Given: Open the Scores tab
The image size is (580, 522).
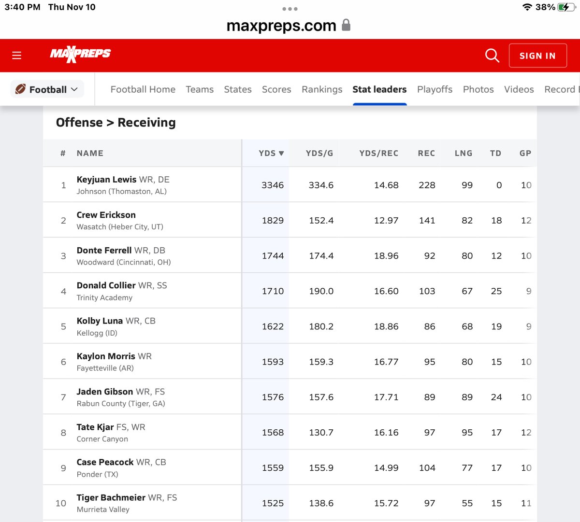Looking at the screenshot, I should (276, 89).
